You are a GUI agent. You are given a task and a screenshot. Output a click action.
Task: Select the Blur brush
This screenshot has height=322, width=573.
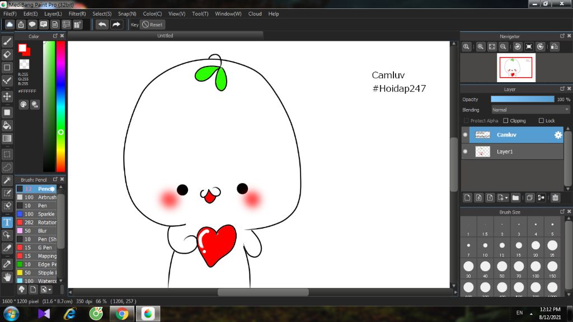pos(36,231)
